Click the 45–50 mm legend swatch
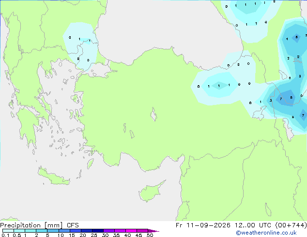 tap(142, 231)
